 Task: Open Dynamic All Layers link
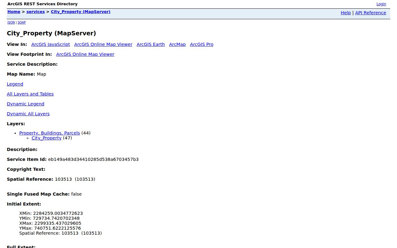28,114
